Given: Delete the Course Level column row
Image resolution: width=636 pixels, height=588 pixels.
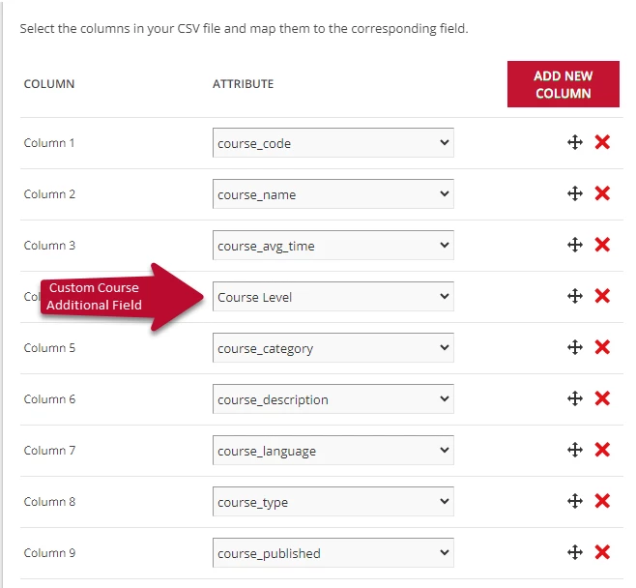Looking at the screenshot, I should click(x=602, y=296).
